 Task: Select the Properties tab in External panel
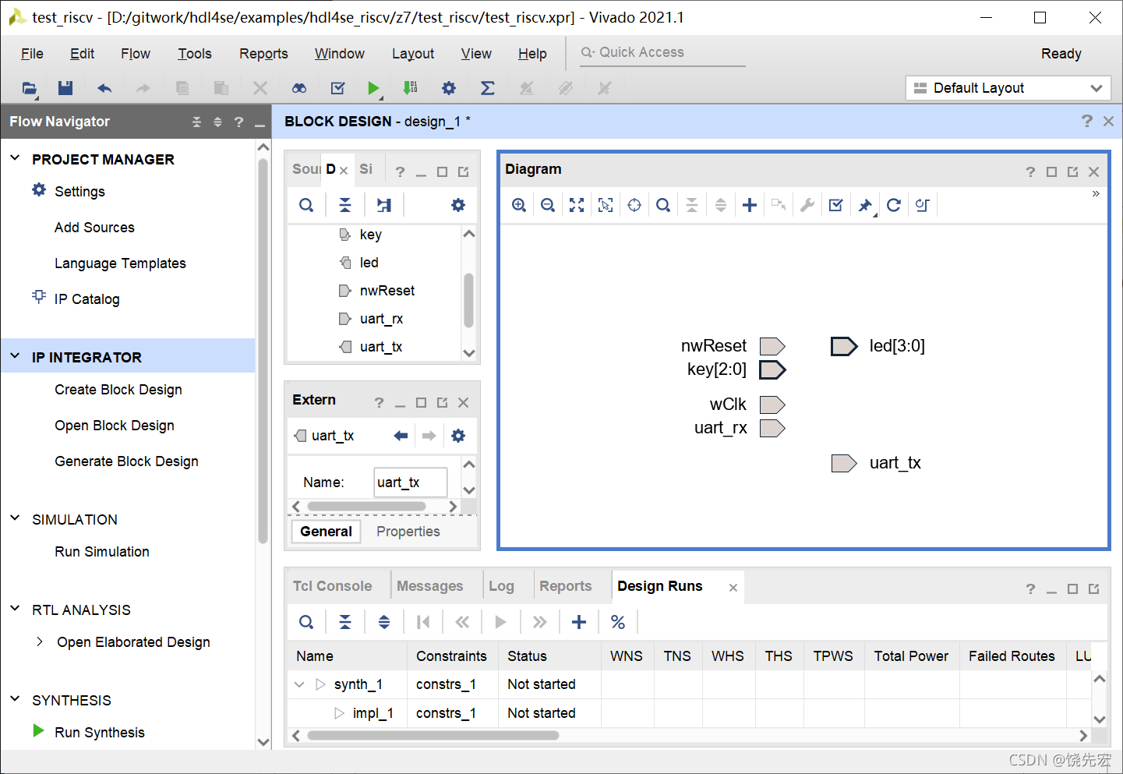pos(408,532)
